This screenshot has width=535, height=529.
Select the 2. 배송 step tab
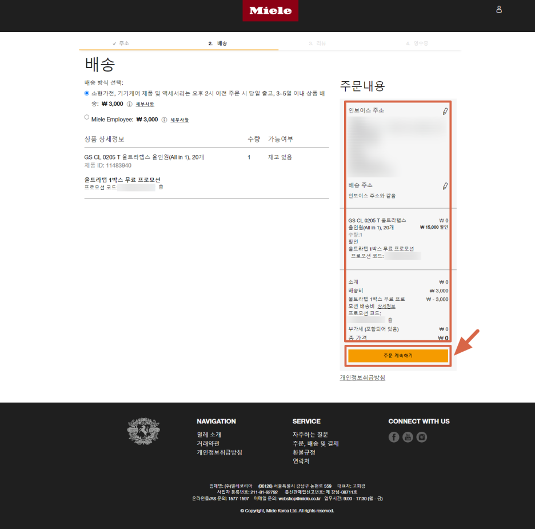(218, 43)
